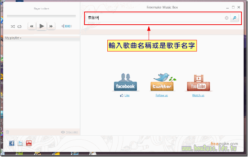Mute the volume speaker icon
248x157 pixels.
[x=63, y=26]
